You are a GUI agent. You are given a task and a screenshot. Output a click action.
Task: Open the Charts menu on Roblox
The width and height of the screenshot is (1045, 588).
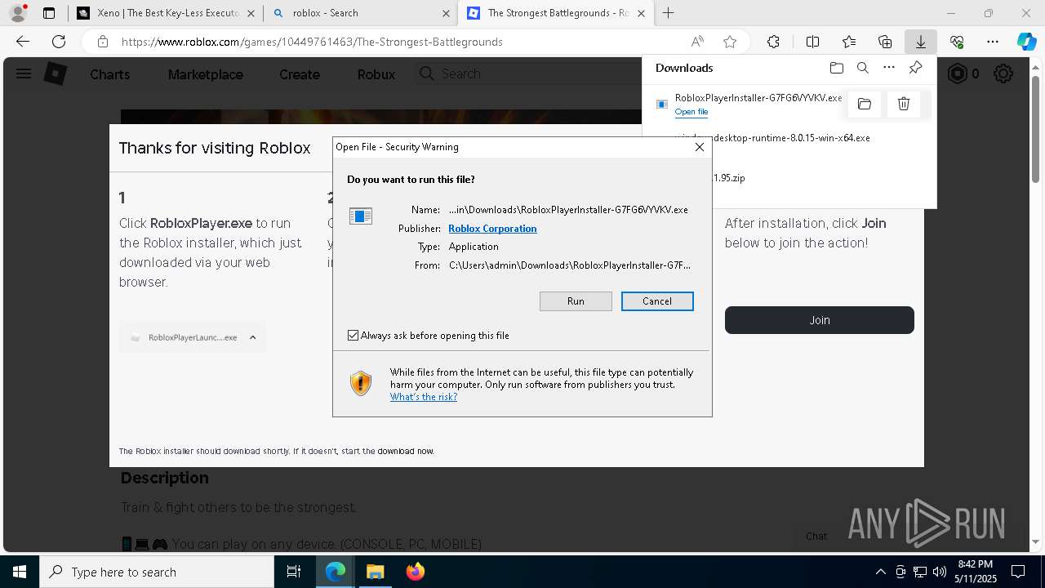click(x=109, y=74)
